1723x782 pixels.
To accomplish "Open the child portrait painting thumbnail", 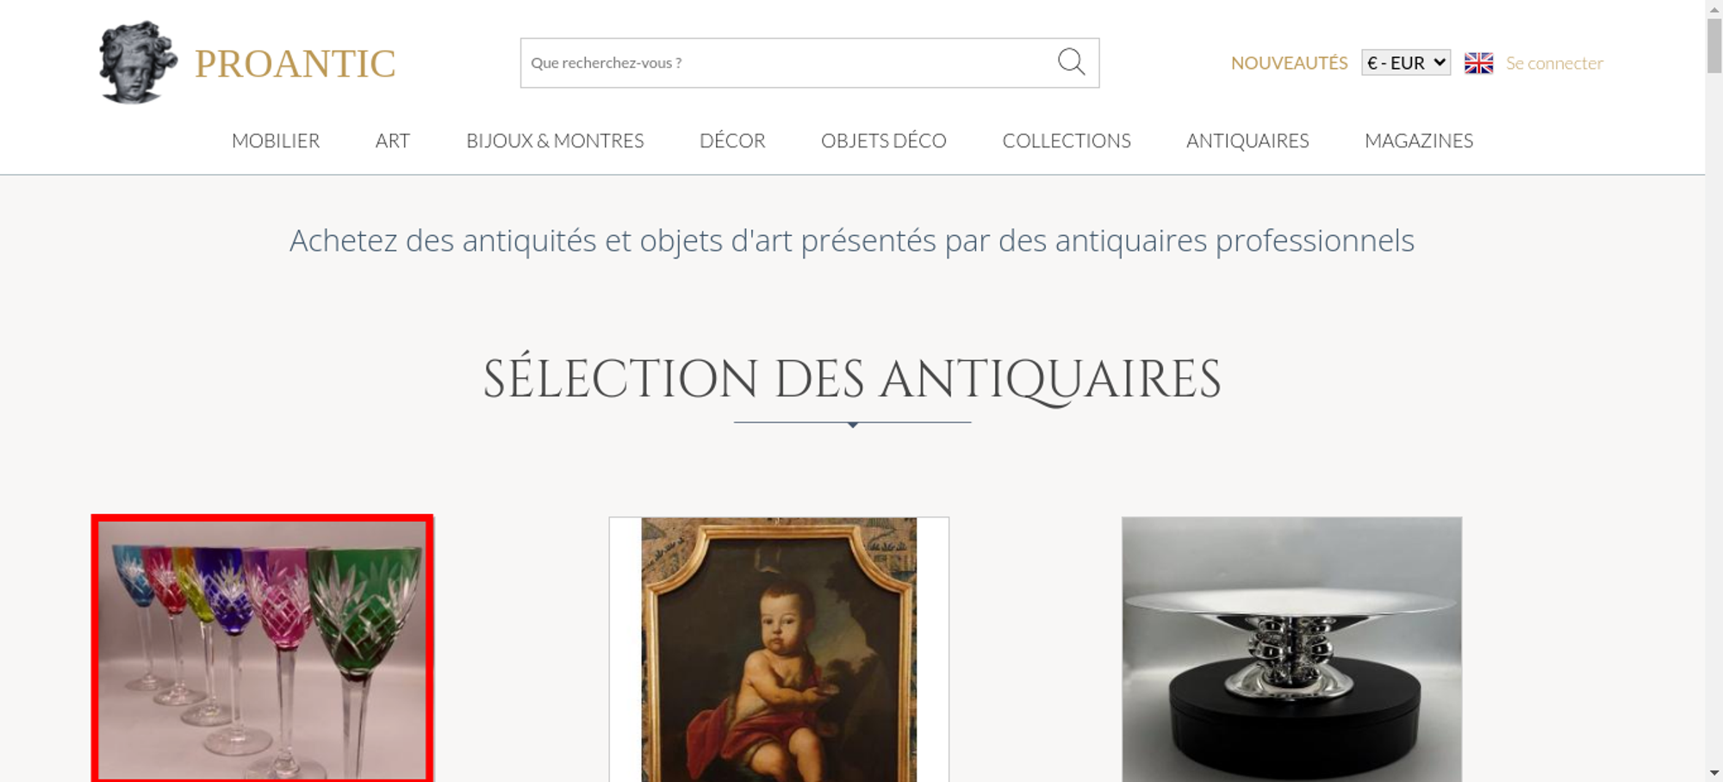I will coord(779,649).
